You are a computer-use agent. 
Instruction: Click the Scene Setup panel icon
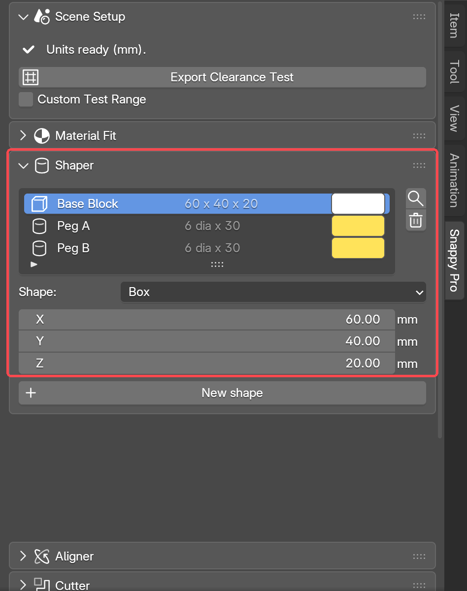click(x=42, y=17)
